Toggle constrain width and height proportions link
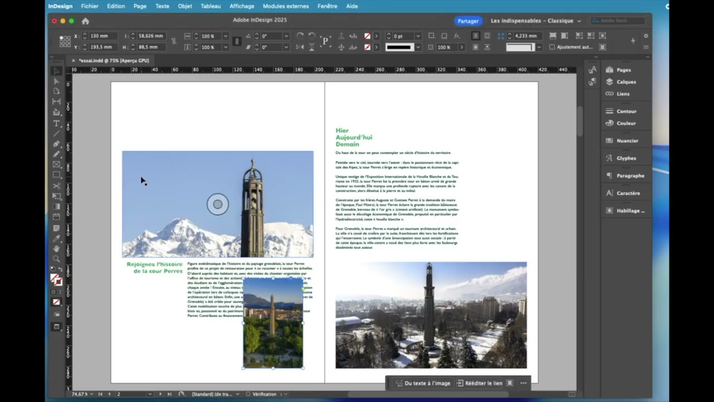 tap(173, 41)
